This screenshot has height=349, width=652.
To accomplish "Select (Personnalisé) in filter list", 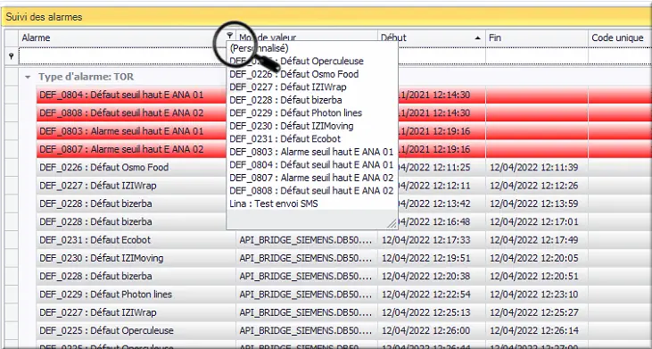I will 259,48.
